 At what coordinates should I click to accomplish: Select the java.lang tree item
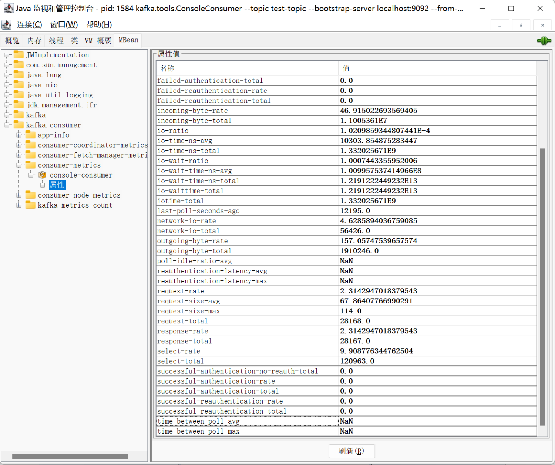point(44,75)
